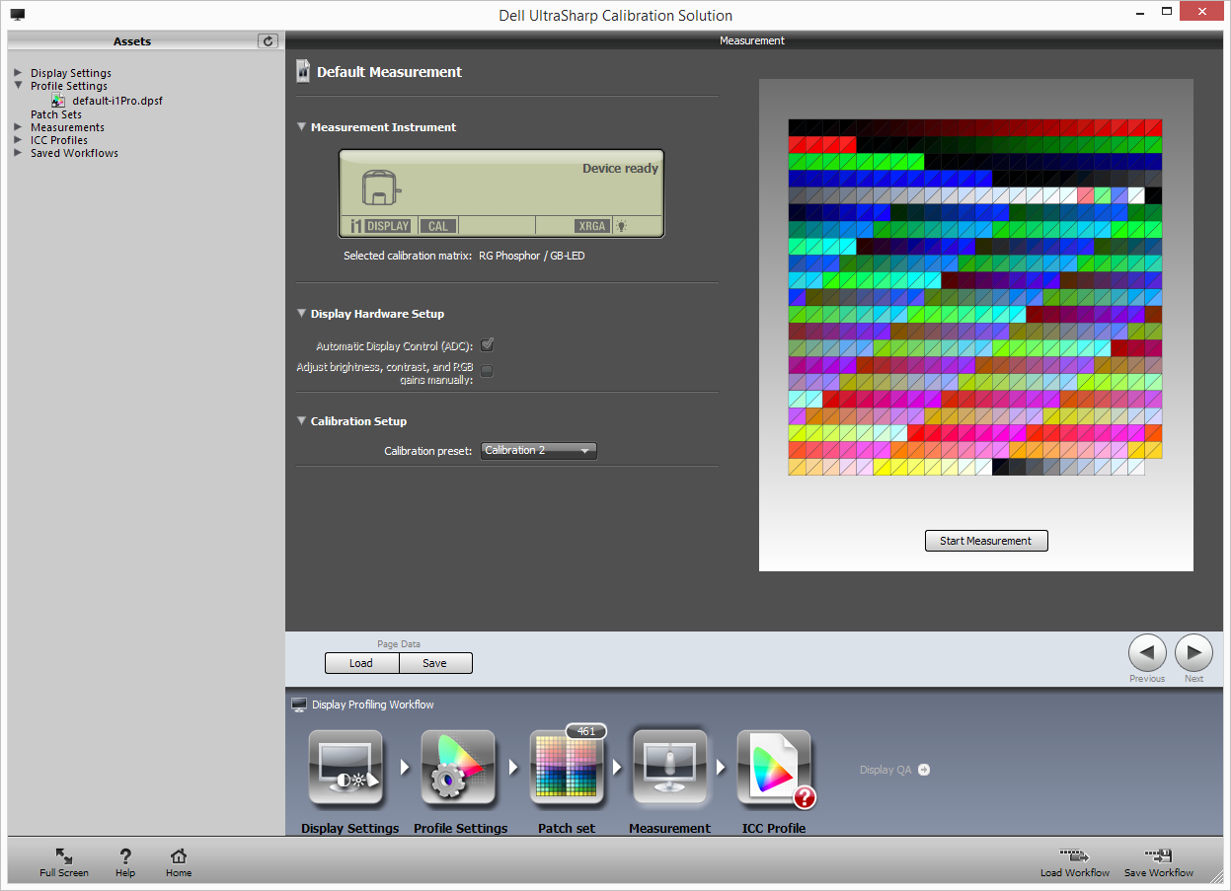Open the Patch set workflow step
1231x891 pixels.
[x=568, y=766]
